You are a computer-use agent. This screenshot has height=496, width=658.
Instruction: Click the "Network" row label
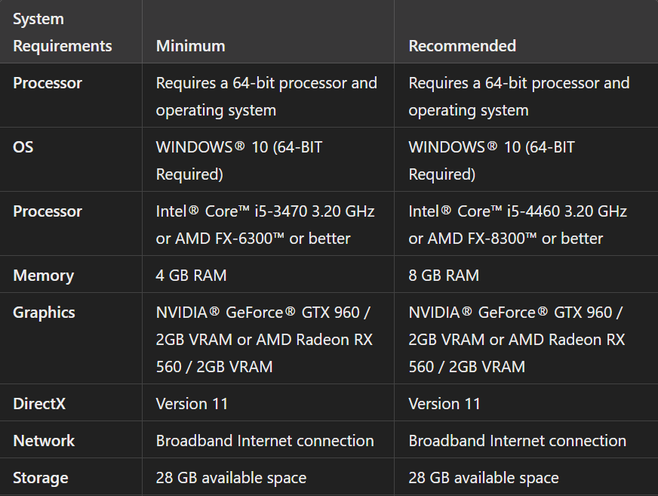coord(44,441)
